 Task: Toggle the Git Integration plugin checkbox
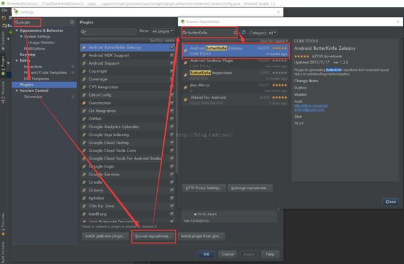(x=172, y=111)
